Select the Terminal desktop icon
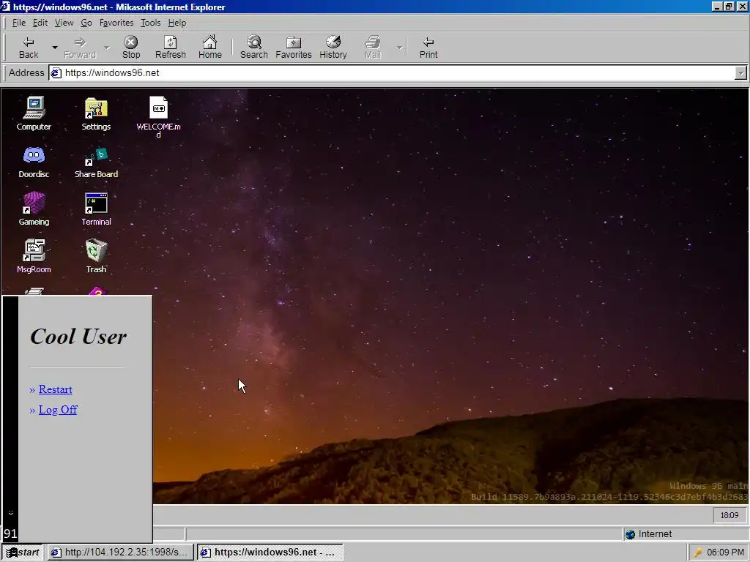750x562 pixels. pos(96,209)
